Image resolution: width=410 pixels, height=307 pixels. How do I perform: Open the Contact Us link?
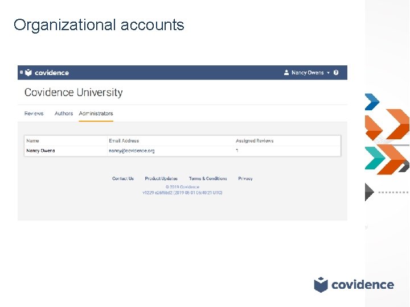click(123, 179)
